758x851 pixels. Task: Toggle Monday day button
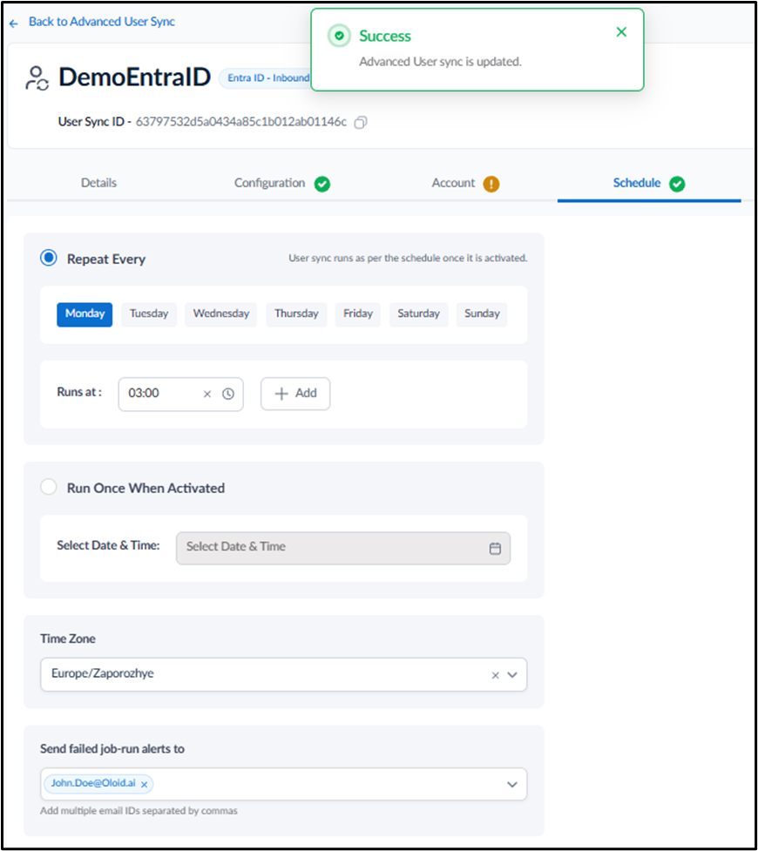click(85, 314)
